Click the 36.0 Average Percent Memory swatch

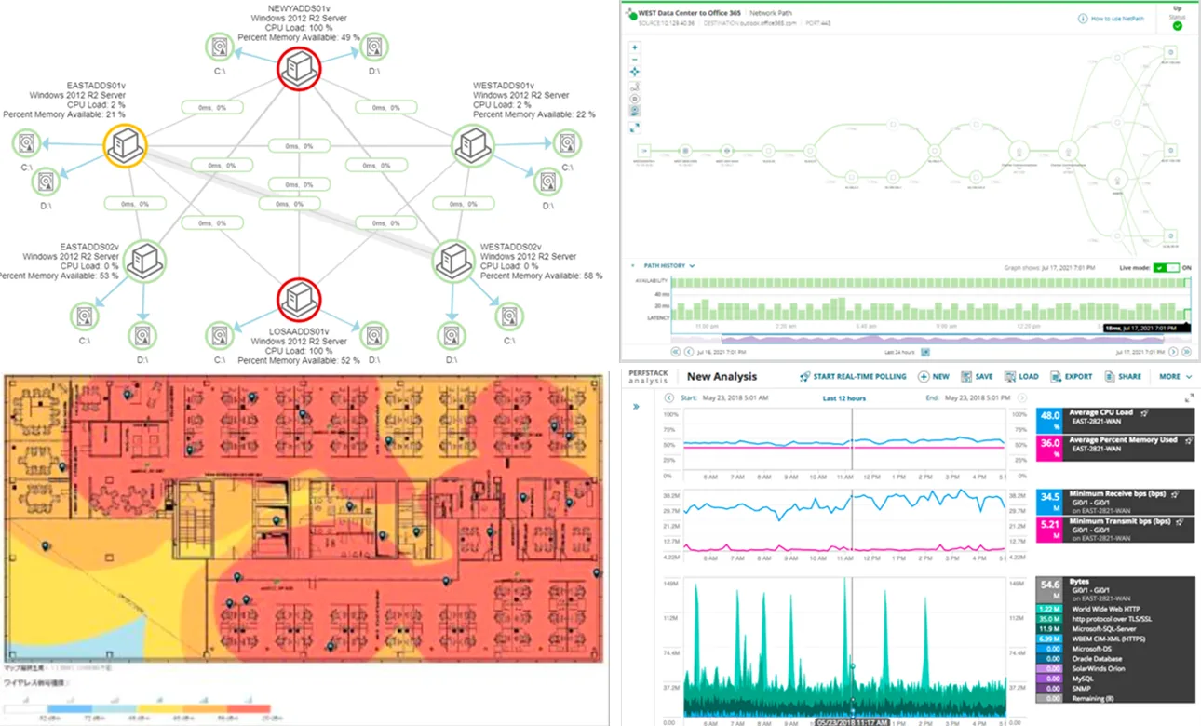tap(1050, 448)
